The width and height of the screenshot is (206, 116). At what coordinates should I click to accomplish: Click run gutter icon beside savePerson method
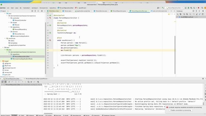50,40
